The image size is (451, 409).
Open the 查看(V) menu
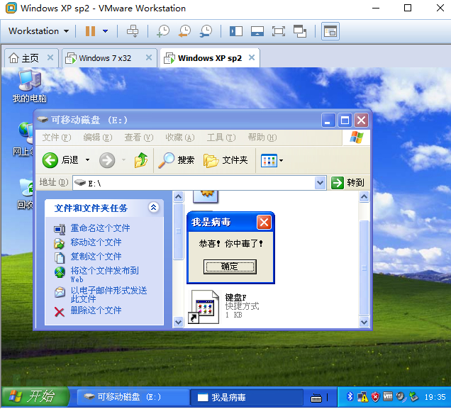coord(139,138)
